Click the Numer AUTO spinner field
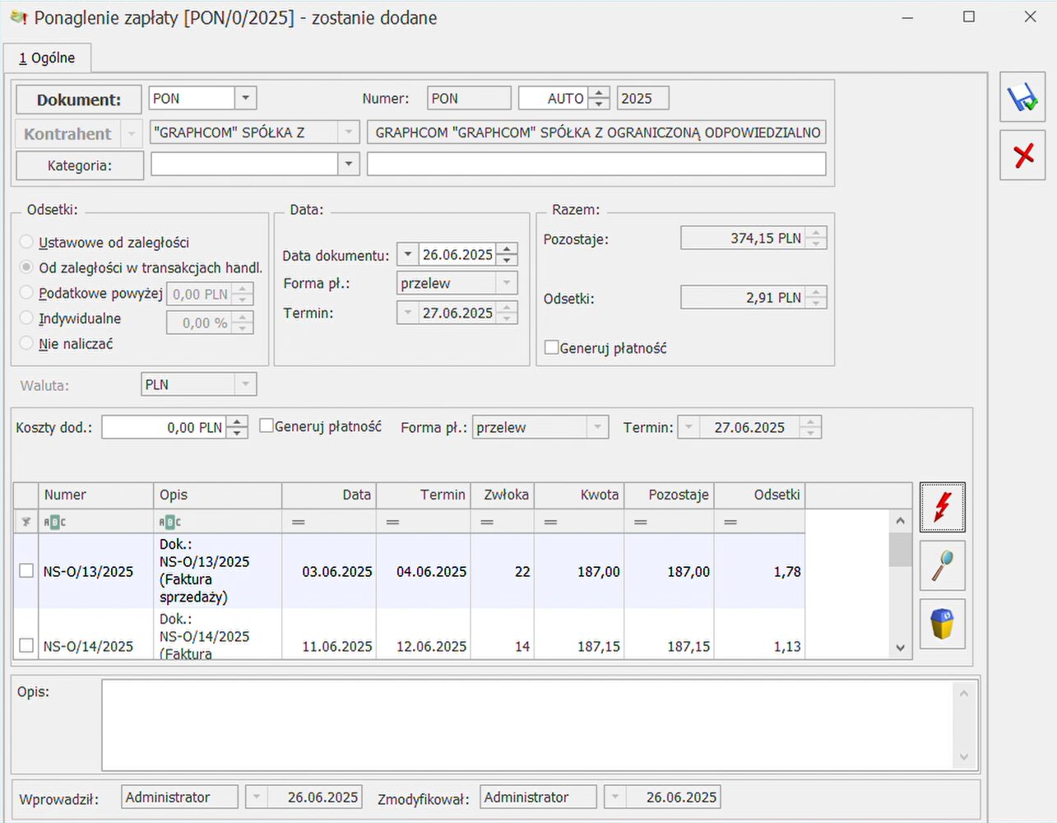Image resolution: width=1057 pixels, height=823 pixels. (x=554, y=98)
